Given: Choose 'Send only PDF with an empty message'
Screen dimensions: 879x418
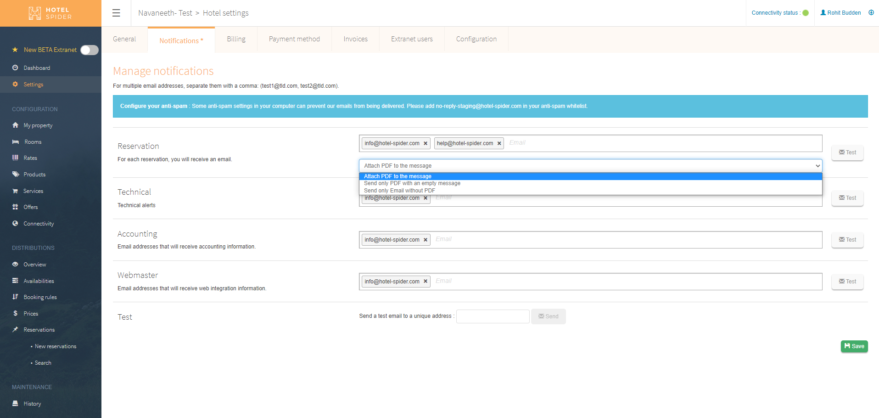Looking at the screenshot, I should coord(412,183).
